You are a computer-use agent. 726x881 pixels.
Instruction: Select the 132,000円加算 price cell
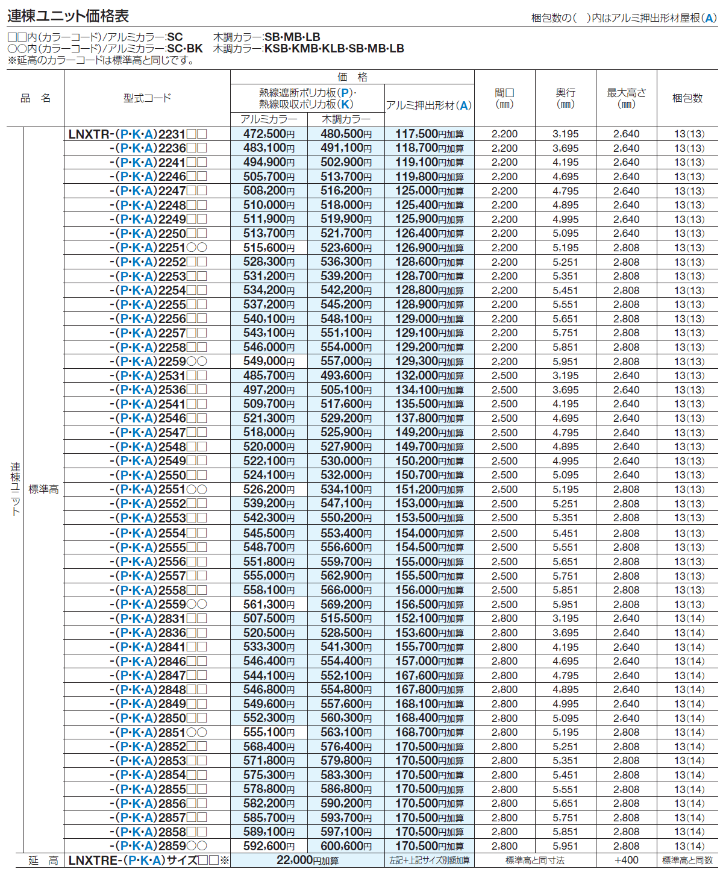pos(429,375)
